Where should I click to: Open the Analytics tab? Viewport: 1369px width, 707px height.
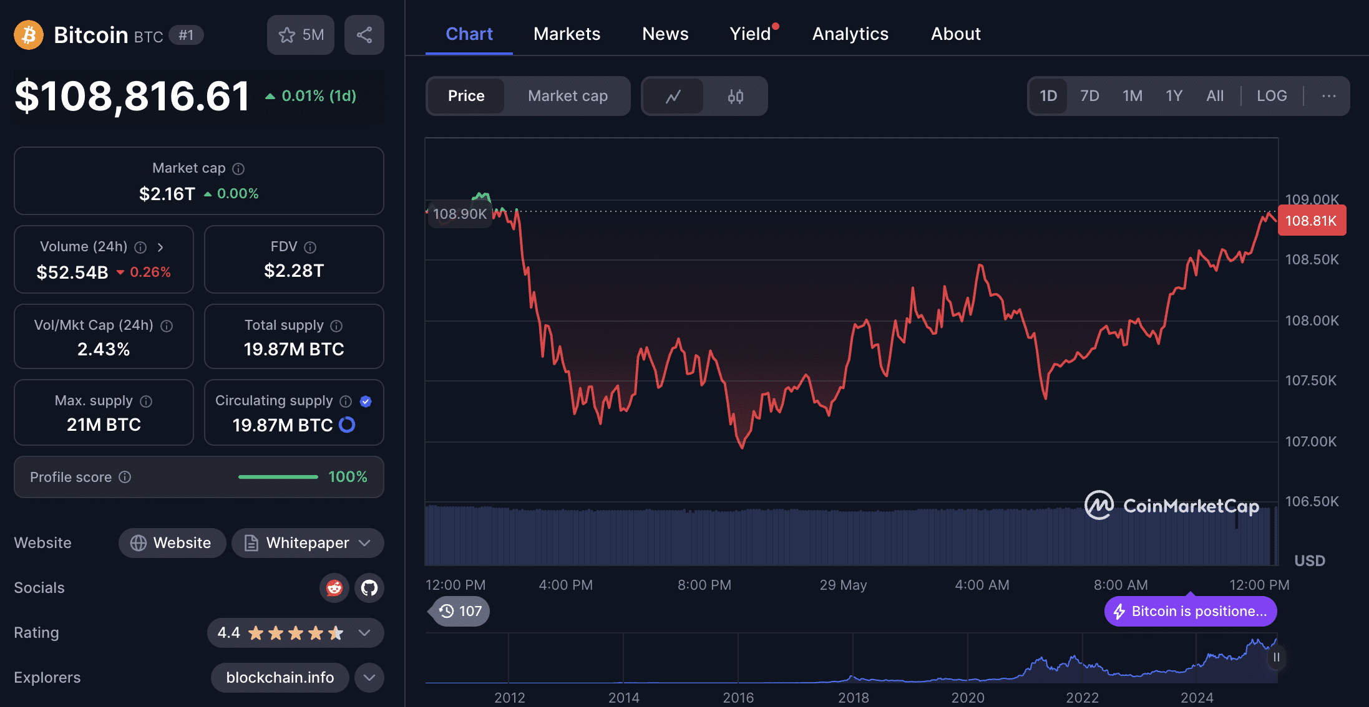pyautogui.click(x=850, y=34)
